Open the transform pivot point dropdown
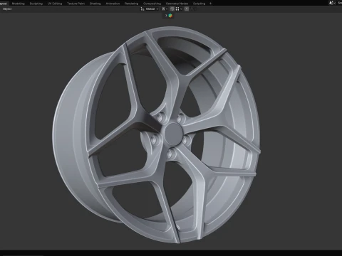Viewport: 342px width, 256px height. (x=165, y=9)
